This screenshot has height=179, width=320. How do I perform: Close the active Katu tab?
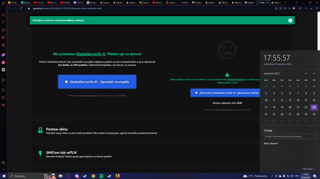(x=267, y=3)
